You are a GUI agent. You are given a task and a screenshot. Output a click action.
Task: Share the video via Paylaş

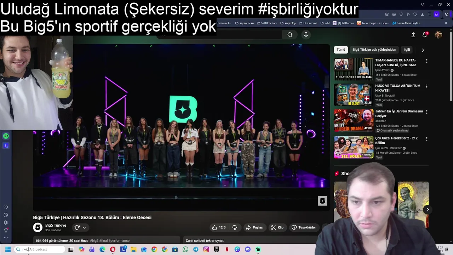[x=254, y=227]
